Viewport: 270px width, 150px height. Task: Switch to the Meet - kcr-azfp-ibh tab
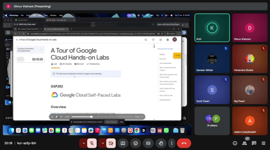[x=61, y=20]
